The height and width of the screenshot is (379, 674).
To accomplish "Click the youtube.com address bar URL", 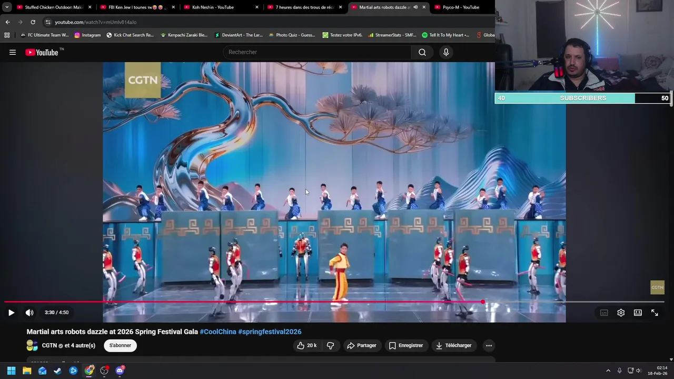I will (95, 22).
